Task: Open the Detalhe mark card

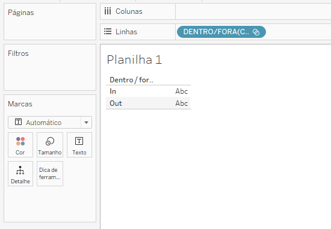Action: (20, 174)
